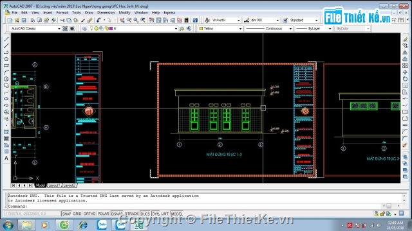Click the Pan realtime icon
Image resolution: width=412 pixels, height=231 pixels.
pyautogui.click(x=122, y=20)
